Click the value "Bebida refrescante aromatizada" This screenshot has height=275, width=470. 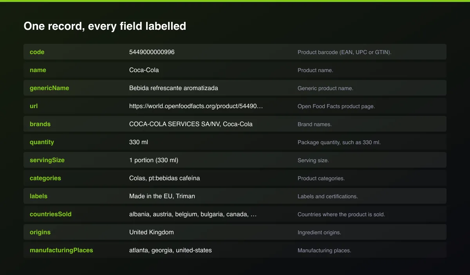point(174,88)
